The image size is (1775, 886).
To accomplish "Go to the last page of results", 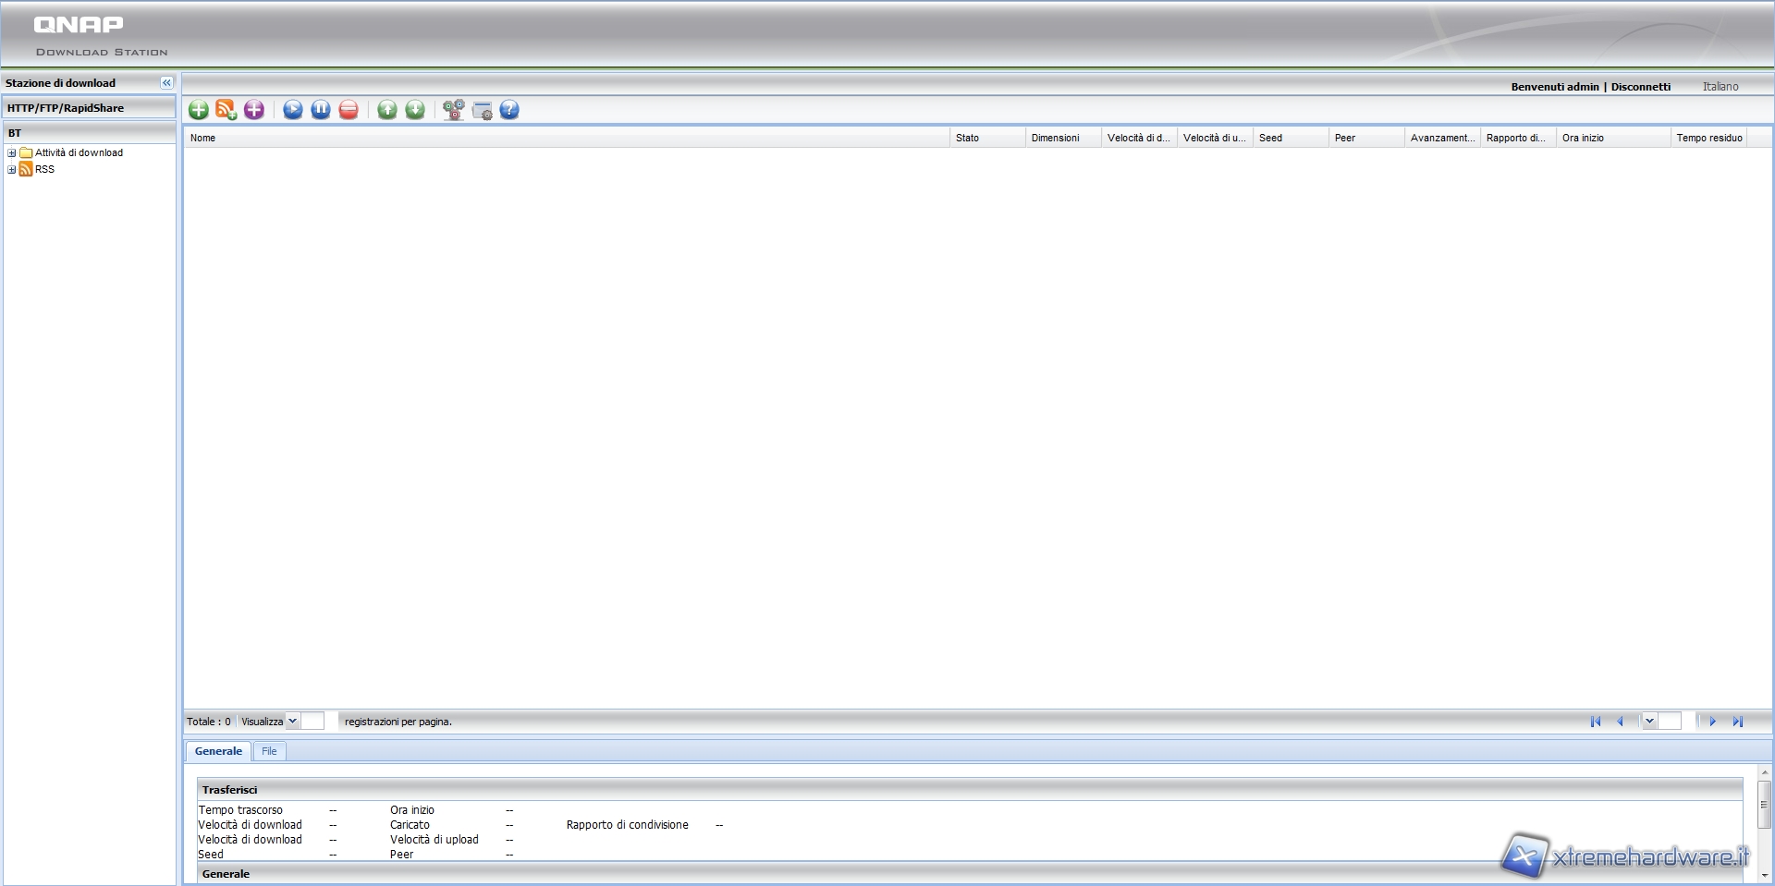I will tap(1737, 722).
